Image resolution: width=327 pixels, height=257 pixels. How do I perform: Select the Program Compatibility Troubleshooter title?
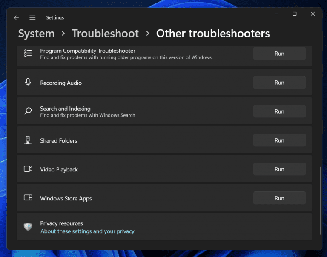click(88, 51)
